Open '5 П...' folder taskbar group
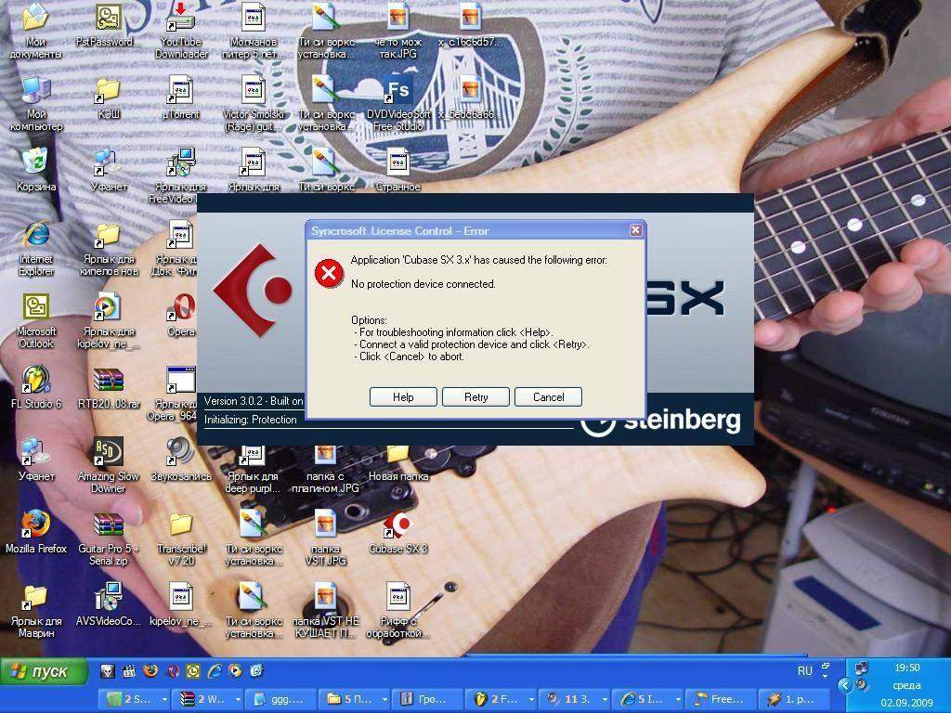951x713 pixels. [x=354, y=699]
